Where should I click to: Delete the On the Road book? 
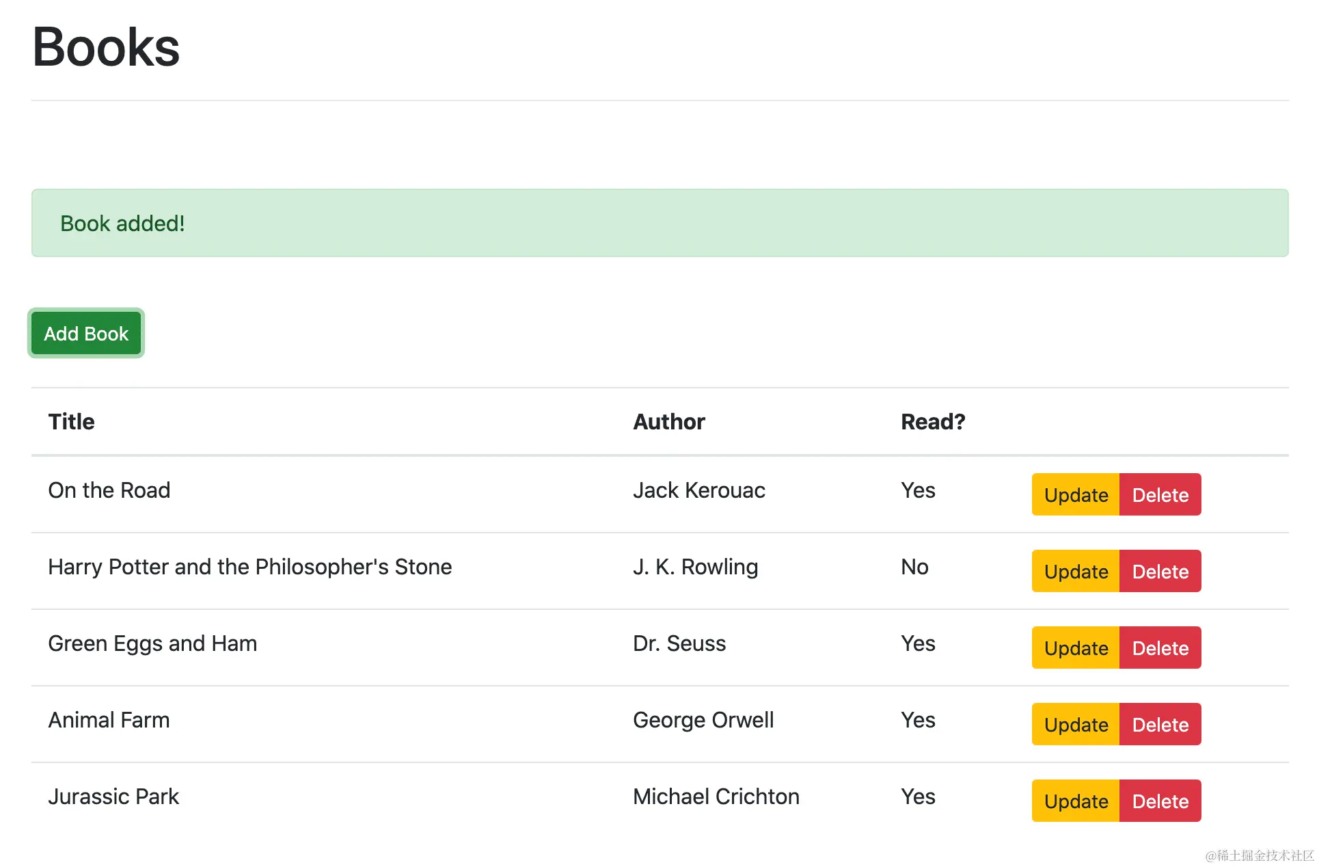click(1160, 495)
